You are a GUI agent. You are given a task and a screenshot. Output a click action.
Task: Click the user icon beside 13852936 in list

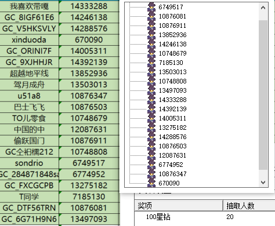click(151, 35)
